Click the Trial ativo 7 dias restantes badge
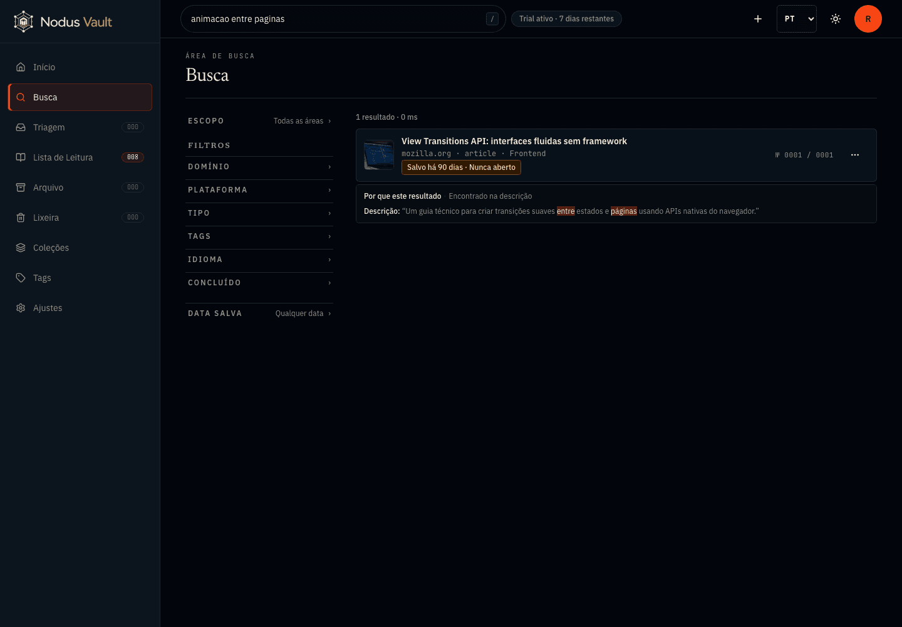Screen dimensions: 902x627 pos(566,19)
